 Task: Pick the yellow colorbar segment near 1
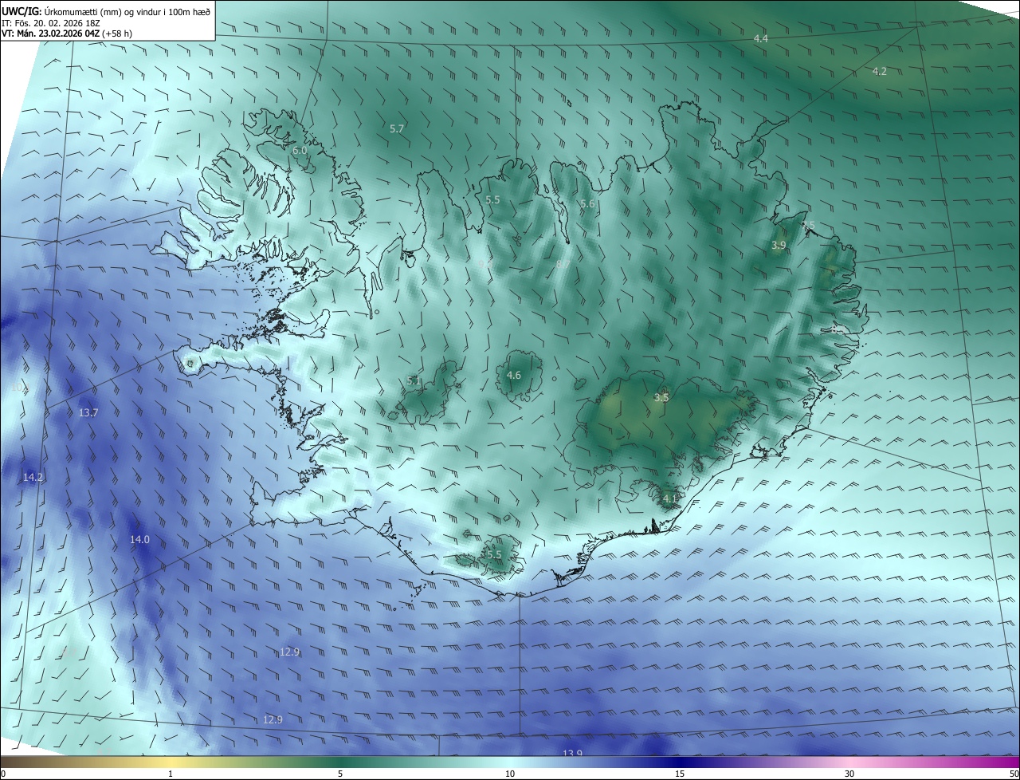(171, 762)
